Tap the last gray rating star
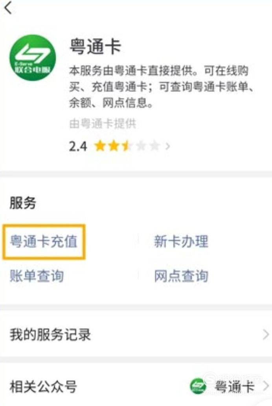 point(154,146)
